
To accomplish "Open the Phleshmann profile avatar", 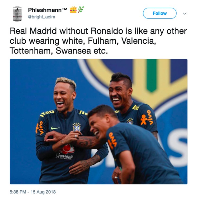I will [x=17, y=14].
